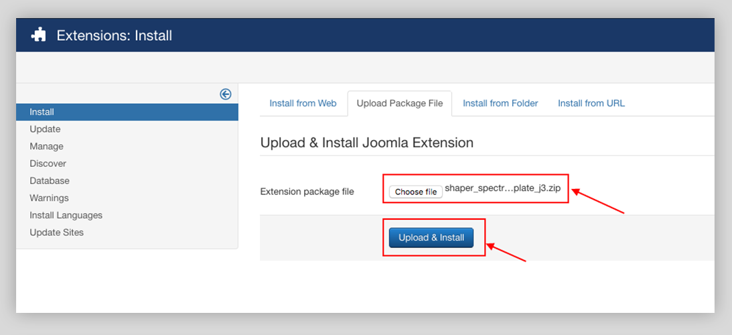Go to Install Languages in sidebar
This screenshot has width=732, height=335.
point(66,215)
